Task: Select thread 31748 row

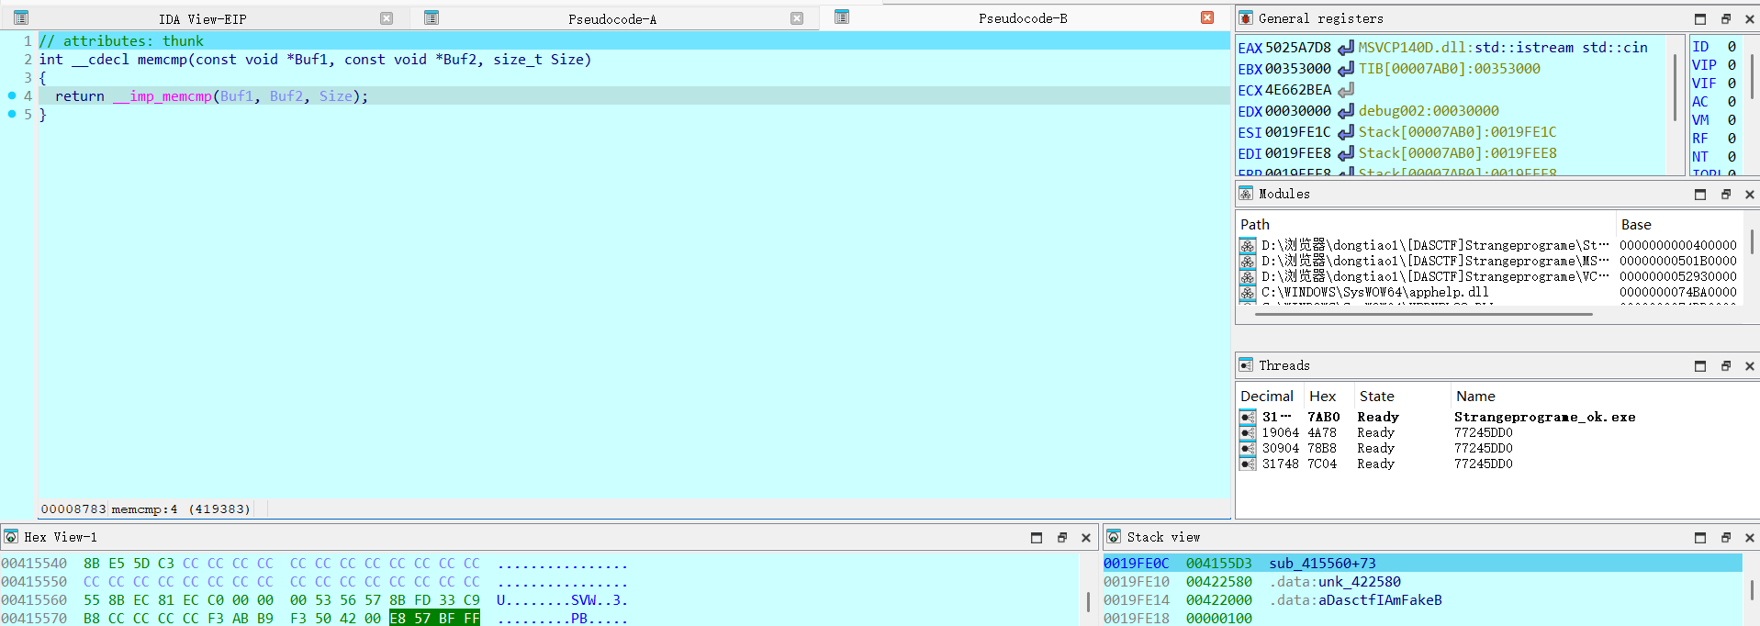Action: [x=1497, y=464]
